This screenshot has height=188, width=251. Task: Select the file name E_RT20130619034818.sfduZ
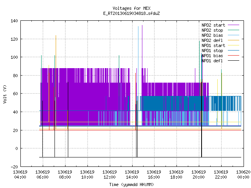[131, 13]
